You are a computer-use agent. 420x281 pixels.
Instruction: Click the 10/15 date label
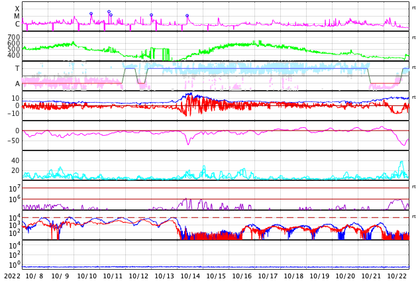216,276
